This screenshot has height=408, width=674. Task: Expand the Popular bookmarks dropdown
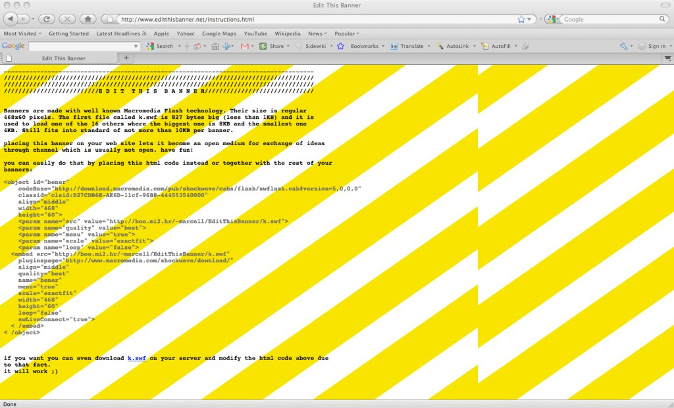(x=347, y=34)
